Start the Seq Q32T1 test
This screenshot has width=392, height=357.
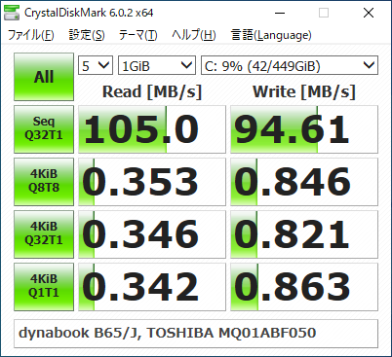tap(44, 129)
